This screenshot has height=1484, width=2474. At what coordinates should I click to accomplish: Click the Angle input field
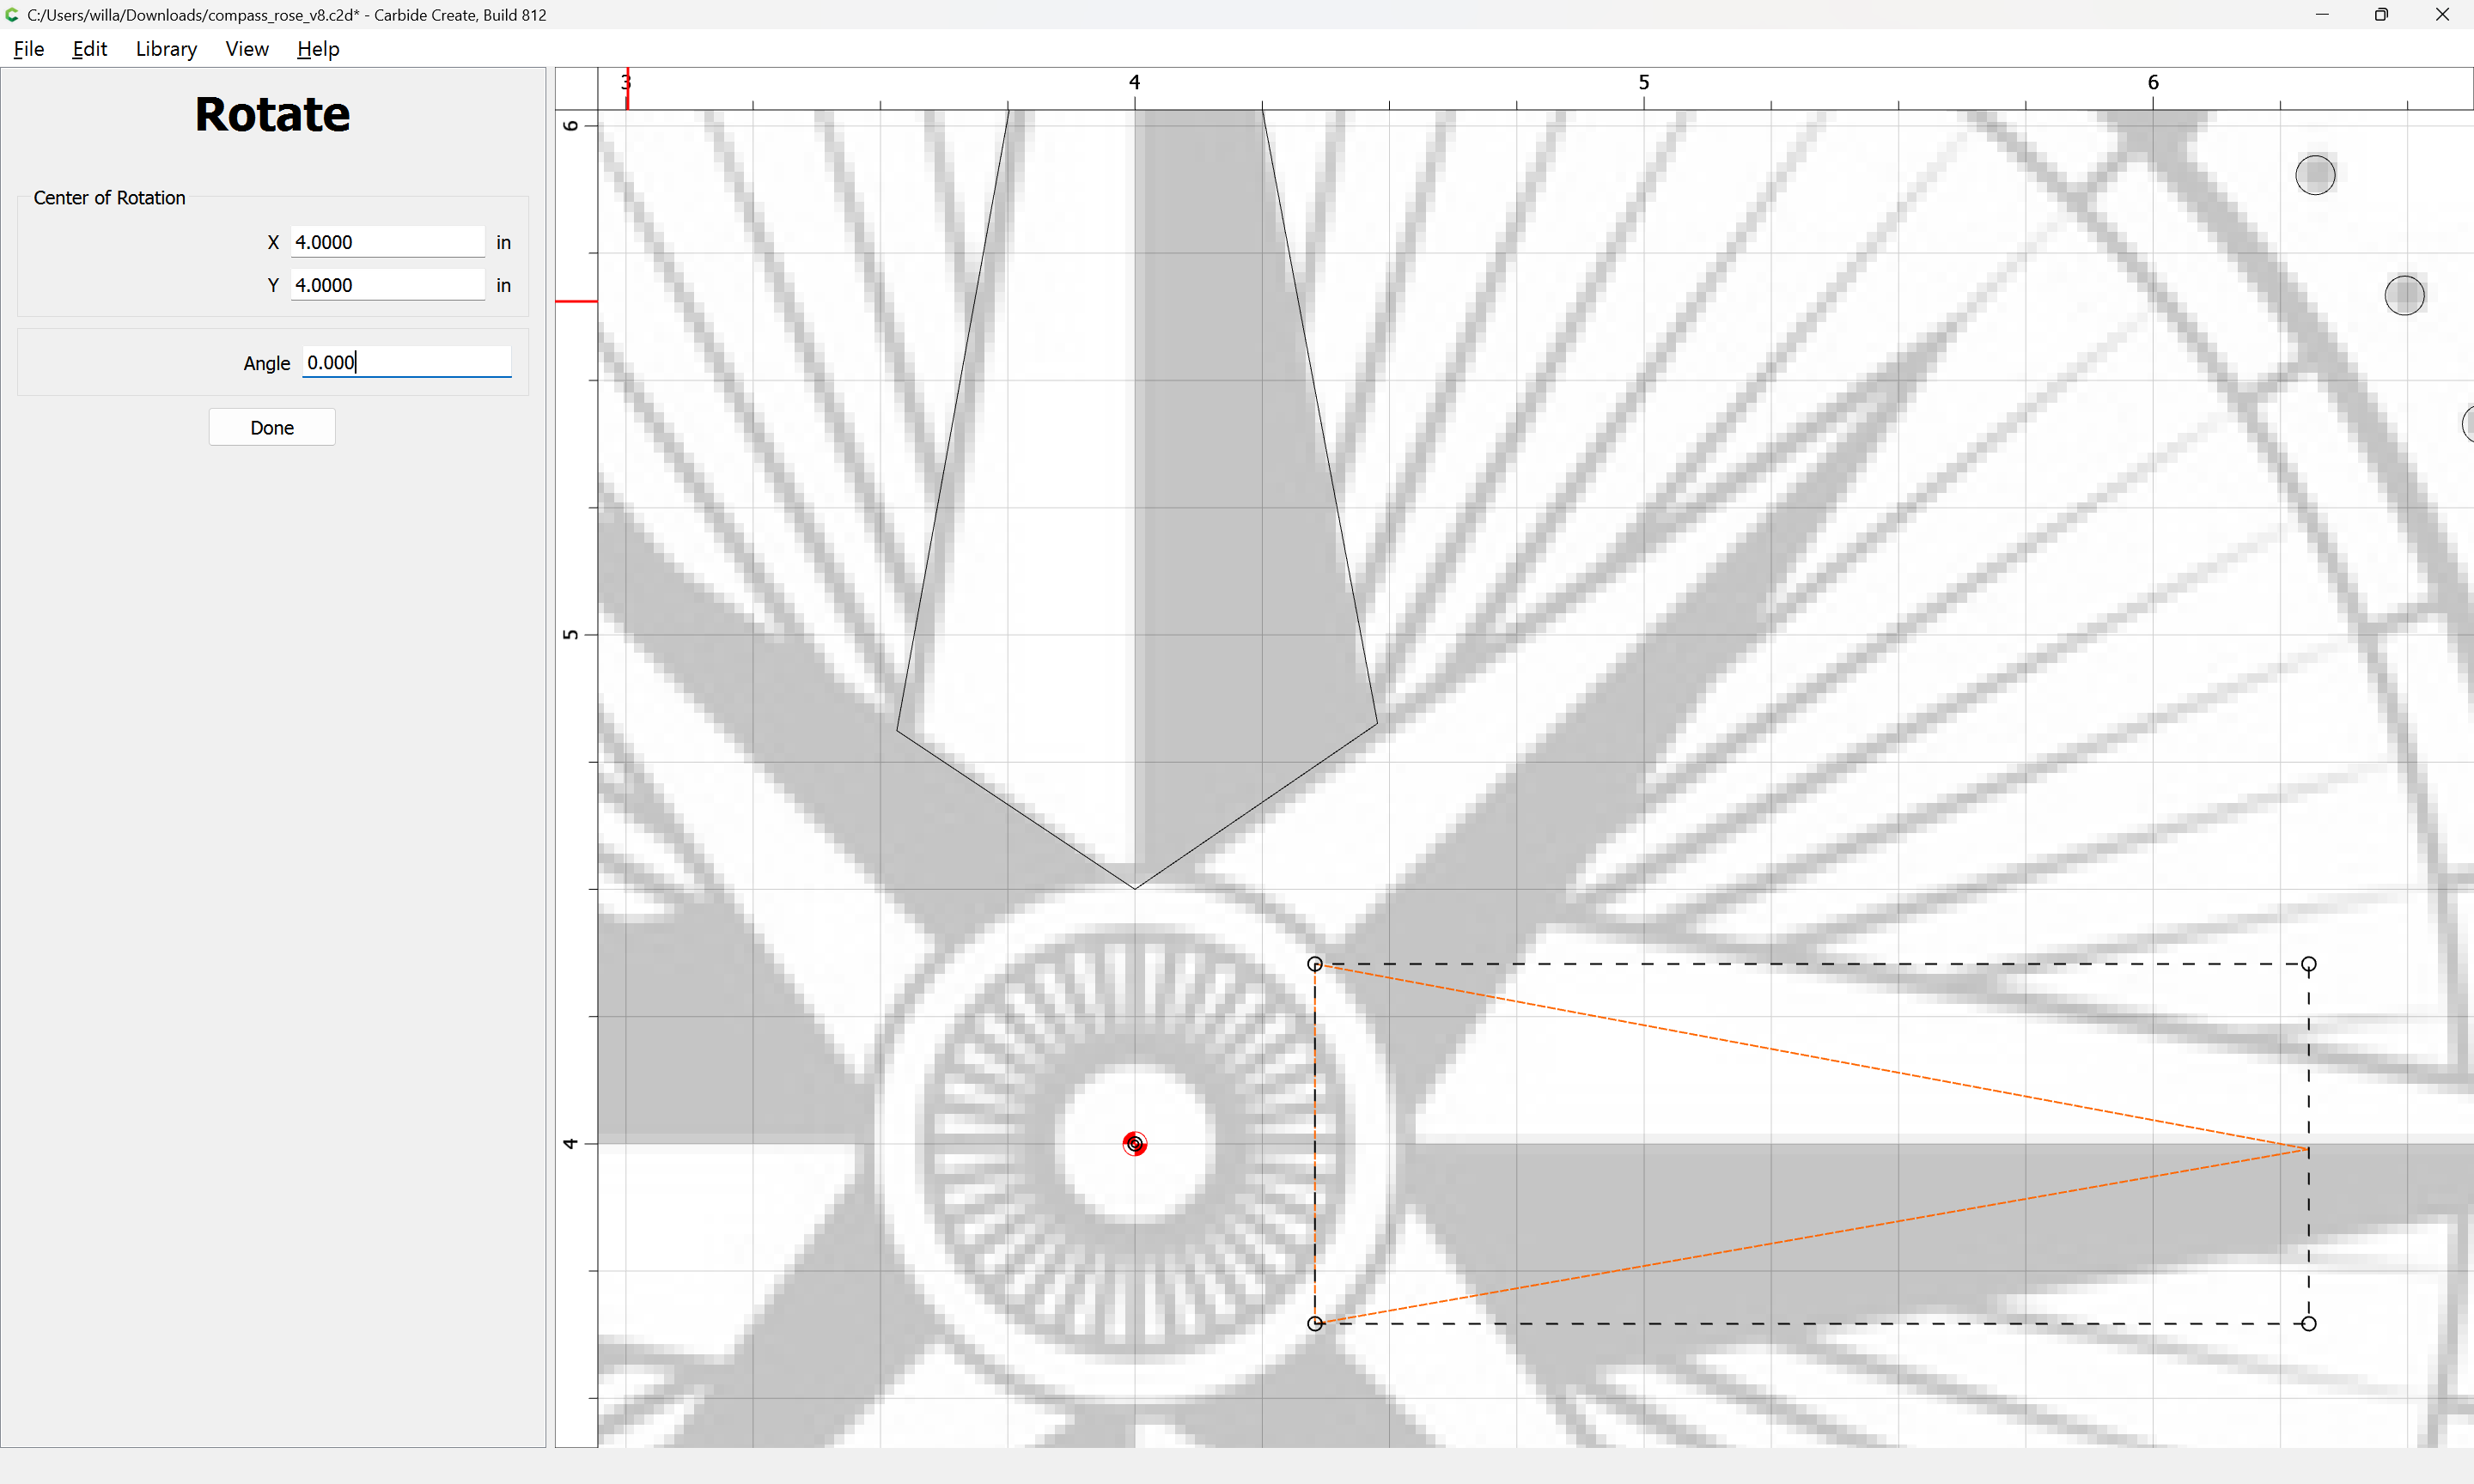(x=406, y=363)
